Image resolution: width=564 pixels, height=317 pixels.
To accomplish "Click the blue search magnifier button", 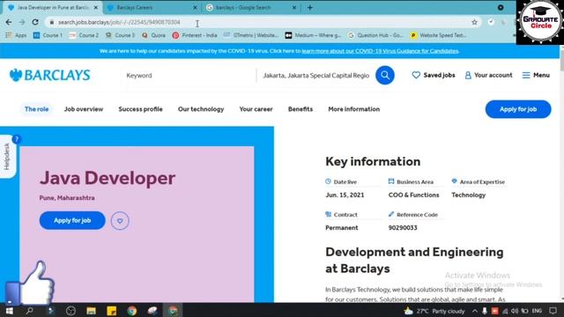I will click(385, 75).
